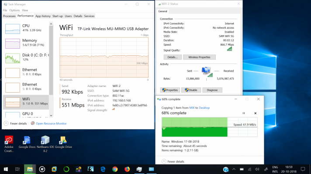
Task: Click the blue help icon in the system tray
Action: (226, 170)
